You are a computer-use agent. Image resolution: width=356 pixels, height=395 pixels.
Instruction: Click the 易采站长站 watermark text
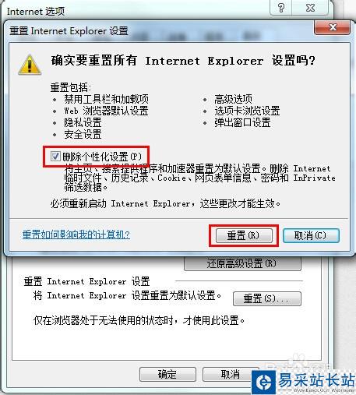click(x=316, y=380)
